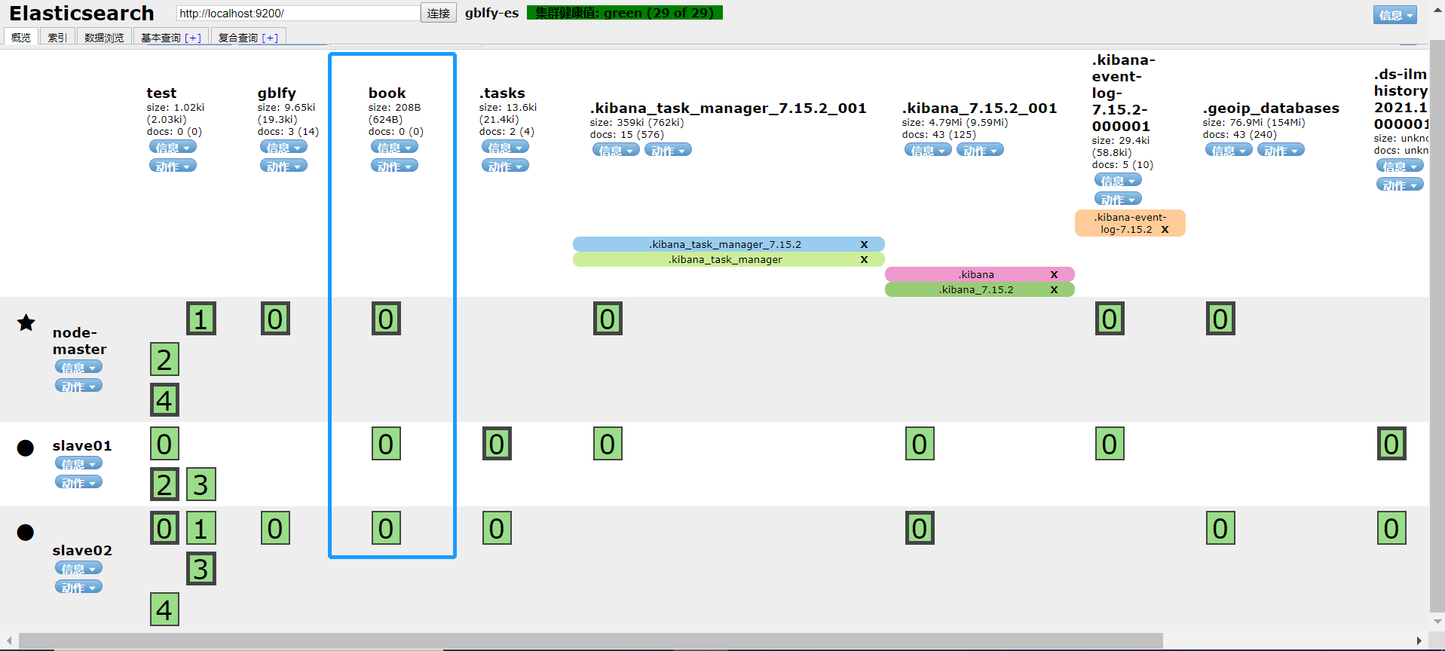
Task: Open 信息 dropdown of node-master
Action: pos(78,367)
